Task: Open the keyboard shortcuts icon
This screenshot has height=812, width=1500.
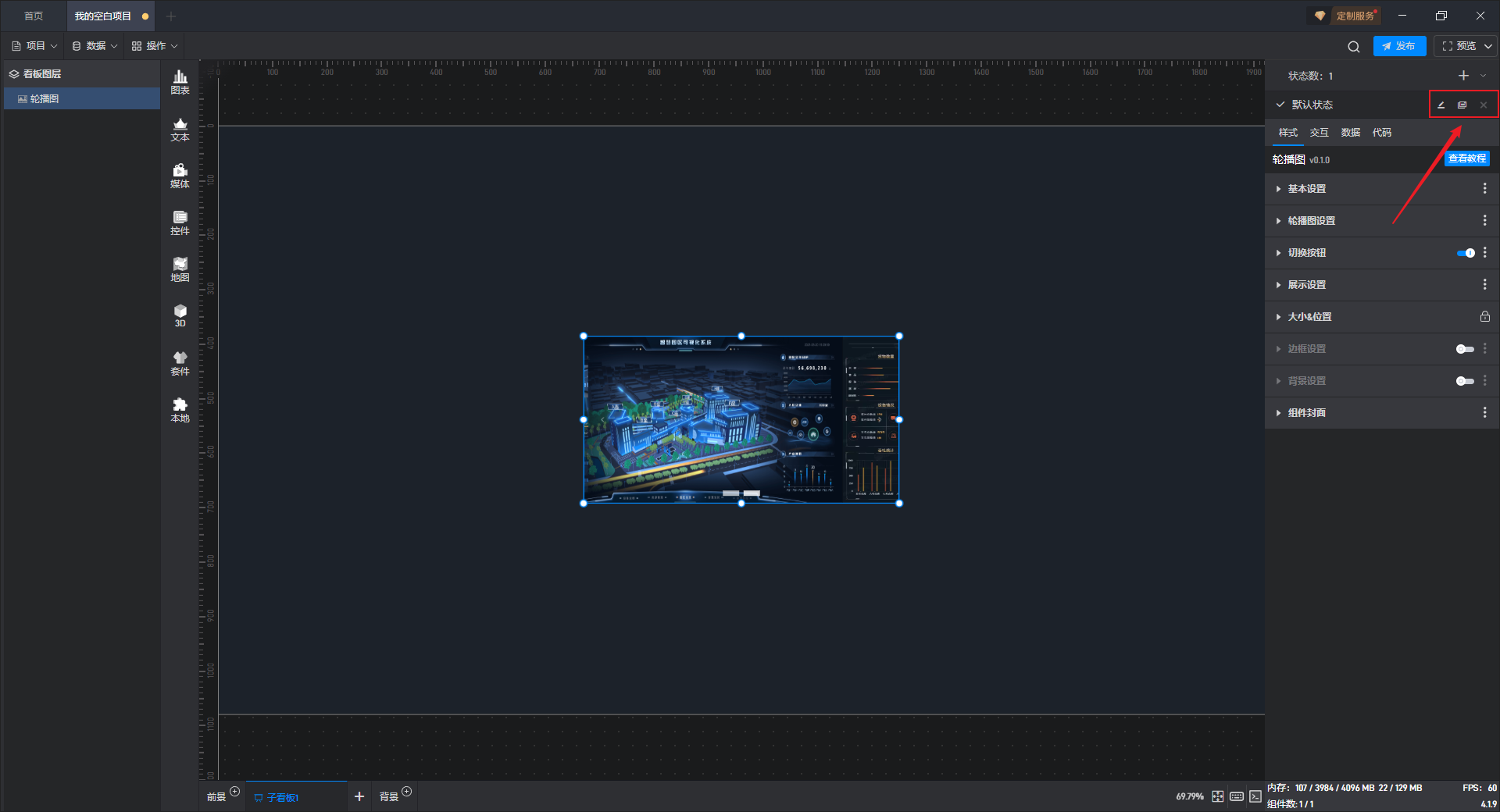Action: click(1237, 796)
